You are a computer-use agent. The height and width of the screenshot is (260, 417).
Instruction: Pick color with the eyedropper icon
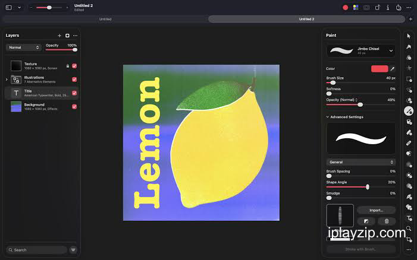pos(392,69)
